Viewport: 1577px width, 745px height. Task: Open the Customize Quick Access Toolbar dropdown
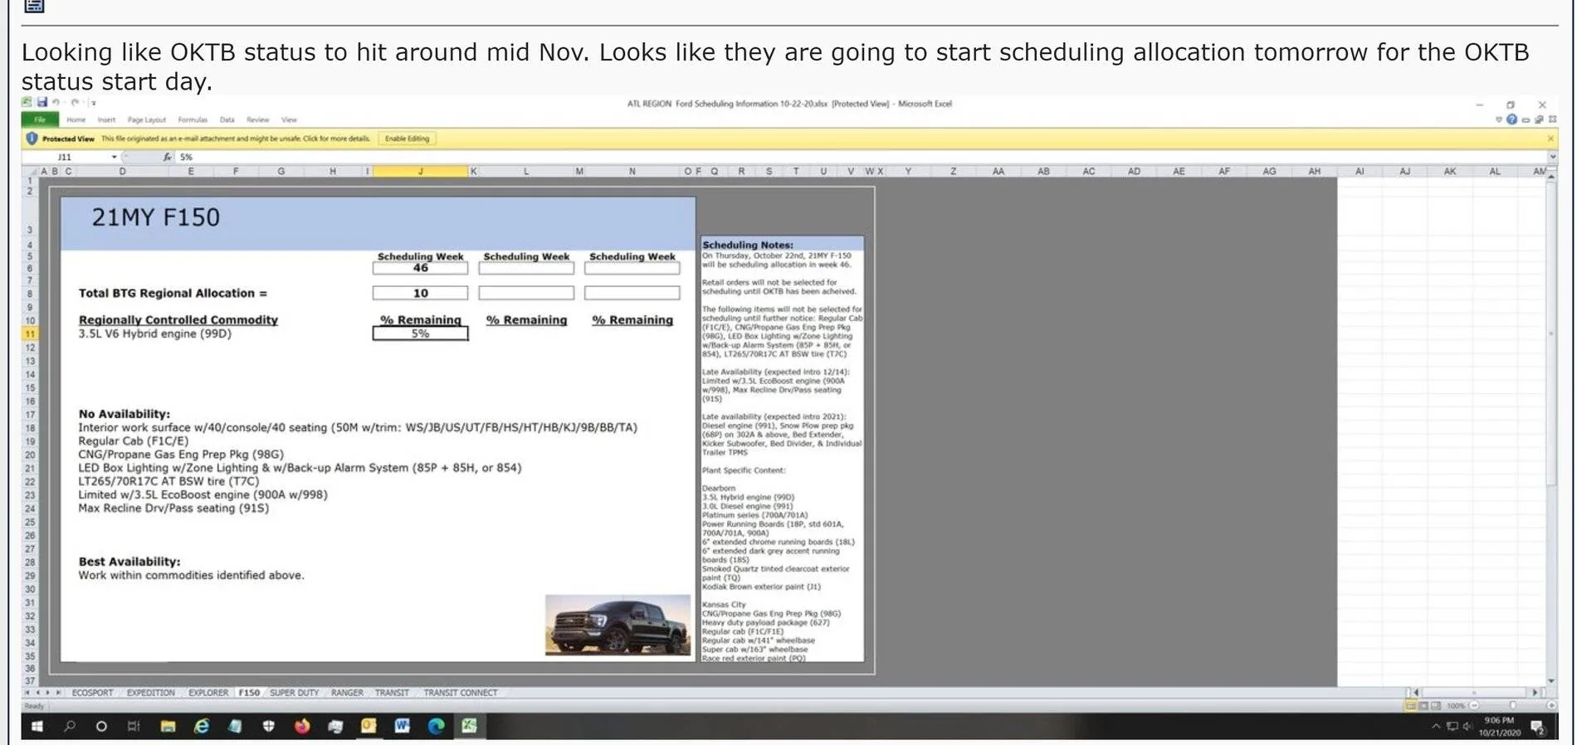[x=94, y=103]
